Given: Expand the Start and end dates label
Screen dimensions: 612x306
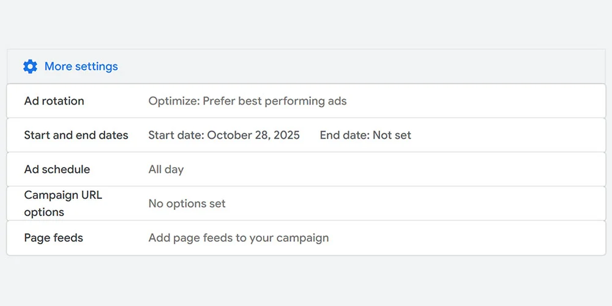Looking at the screenshot, I should tap(76, 135).
